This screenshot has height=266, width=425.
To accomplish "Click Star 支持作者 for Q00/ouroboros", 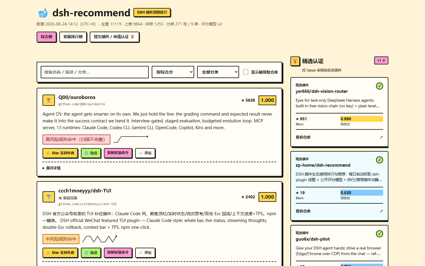I will click(x=61, y=153).
